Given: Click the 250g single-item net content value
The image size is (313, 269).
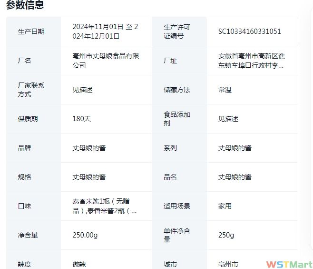Looking at the screenshot, I should click(x=226, y=235).
